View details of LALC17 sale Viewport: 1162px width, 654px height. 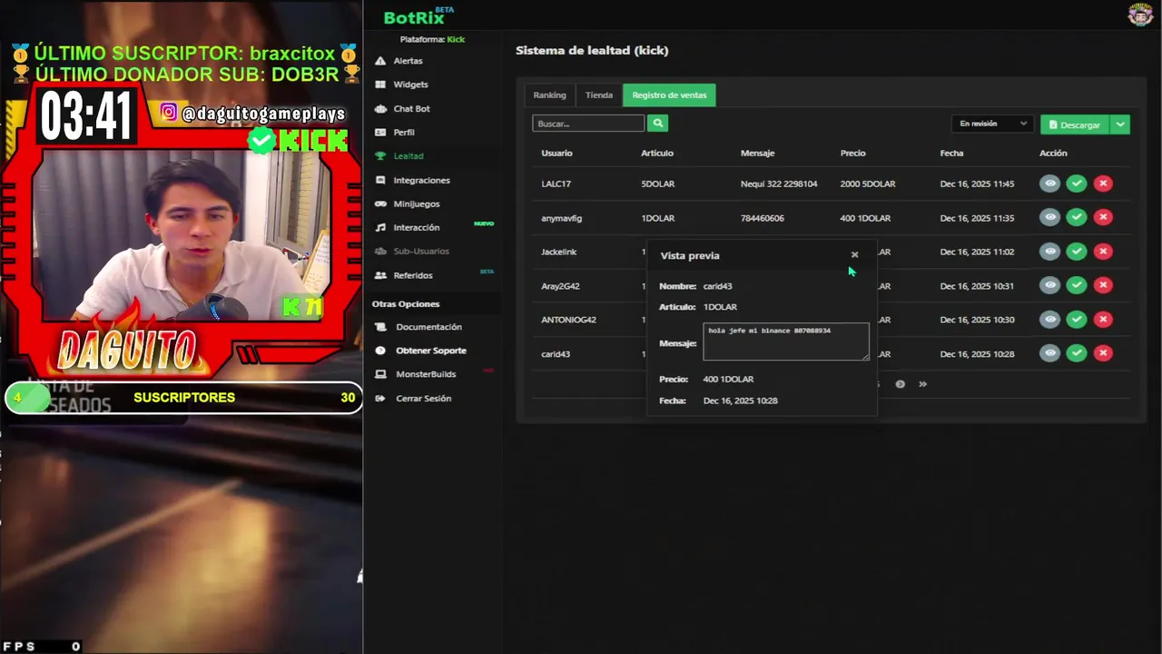[x=1049, y=183]
